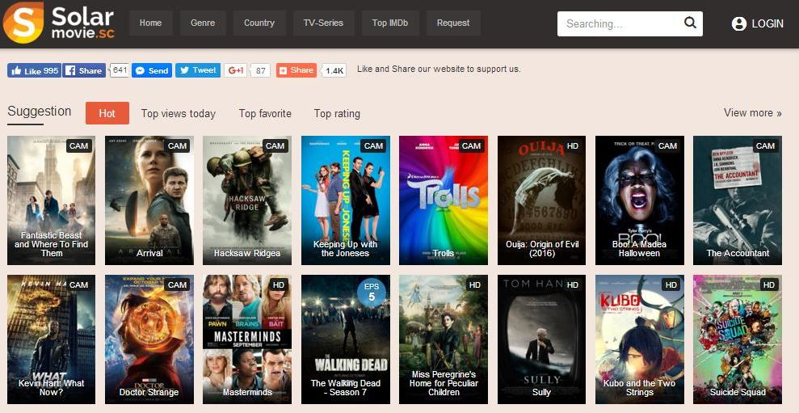Open The Accountant movie poster
Viewport: 799px width, 413px height.
[738, 200]
